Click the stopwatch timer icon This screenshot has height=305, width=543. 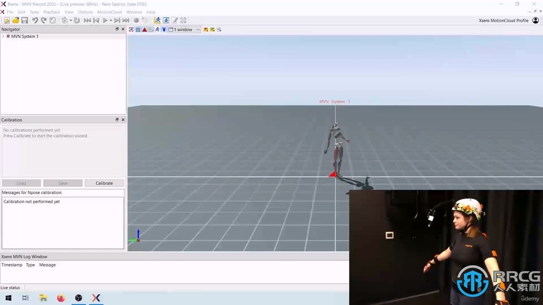point(64,20)
